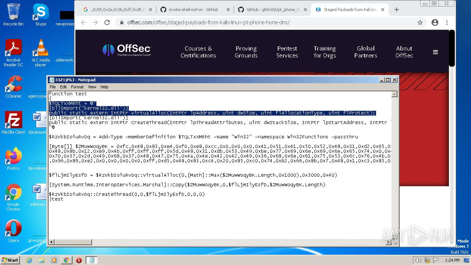
Task: Click the Chrome back arrow
Action: click(x=84, y=22)
